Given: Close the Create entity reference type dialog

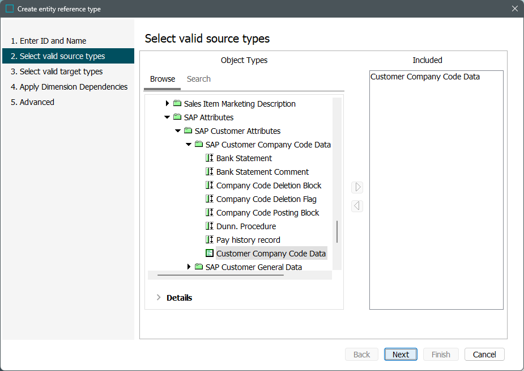Looking at the screenshot, I should [514, 9].
